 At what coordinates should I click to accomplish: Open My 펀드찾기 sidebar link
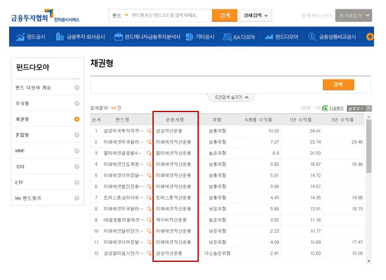pos(28,198)
